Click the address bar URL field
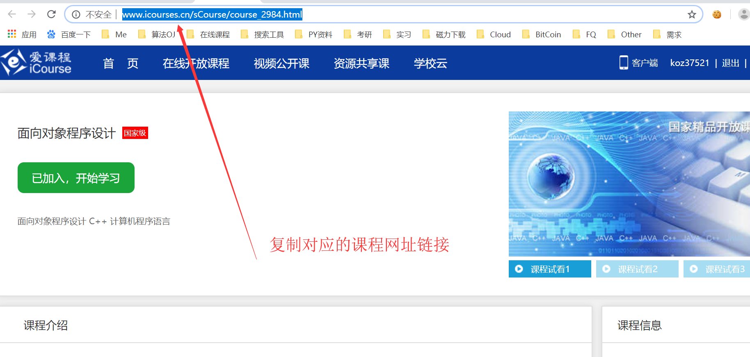Image resolution: width=750 pixels, height=357 pixels. click(x=384, y=15)
